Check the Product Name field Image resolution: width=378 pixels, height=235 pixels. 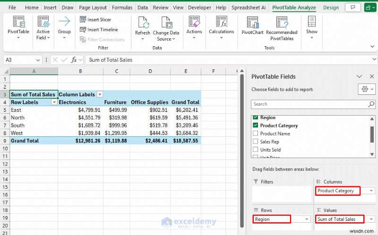coord(256,134)
